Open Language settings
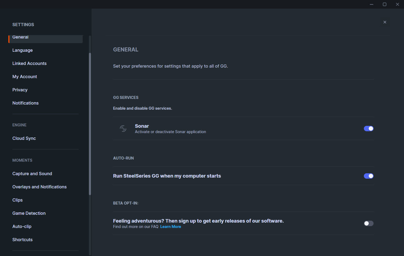This screenshot has width=404, height=256. point(22,50)
